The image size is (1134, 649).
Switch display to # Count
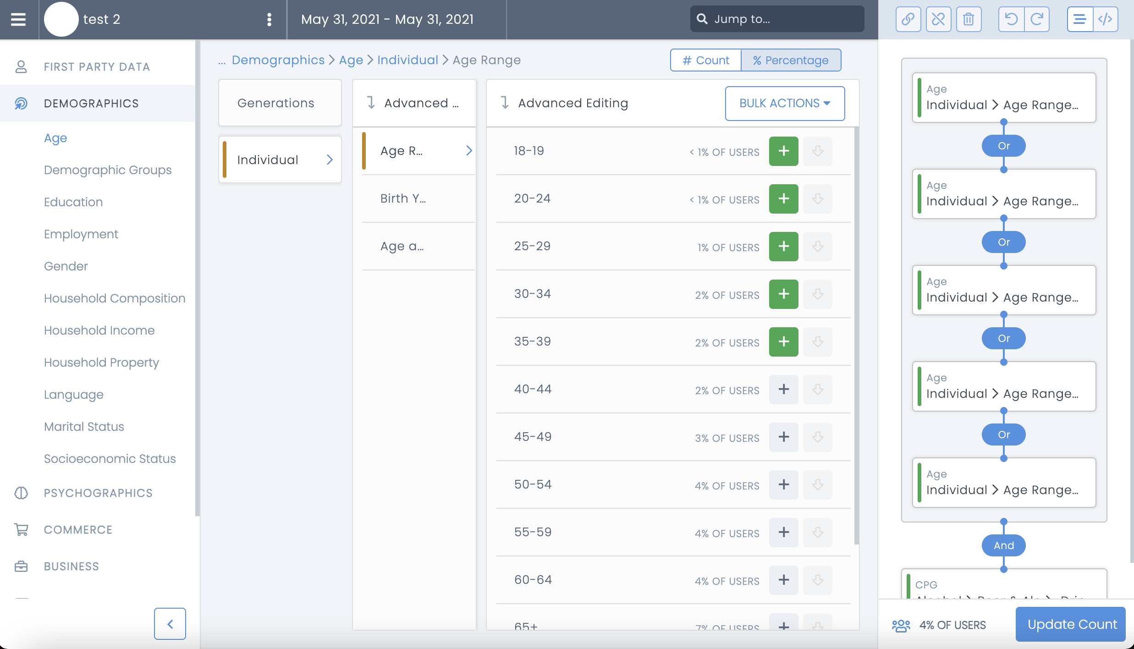coord(705,60)
